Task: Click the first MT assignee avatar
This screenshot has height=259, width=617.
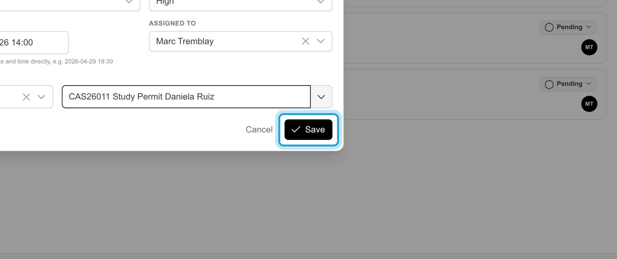Action: (x=589, y=47)
